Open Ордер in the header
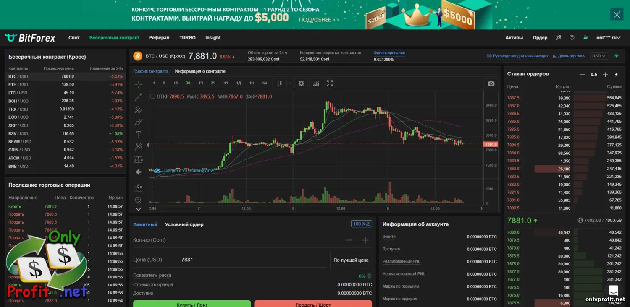The width and height of the screenshot is (630, 307). pos(540,38)
